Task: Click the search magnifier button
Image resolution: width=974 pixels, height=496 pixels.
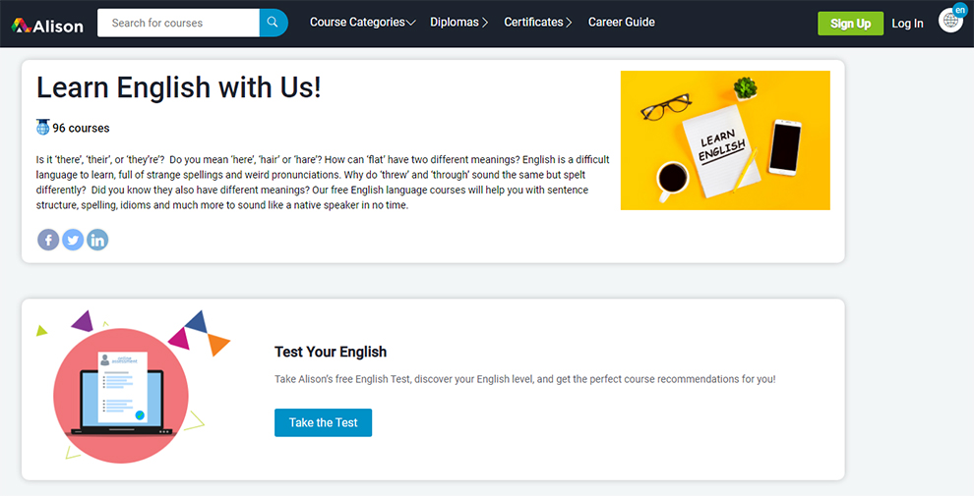Action: click(x=274, y=23)
